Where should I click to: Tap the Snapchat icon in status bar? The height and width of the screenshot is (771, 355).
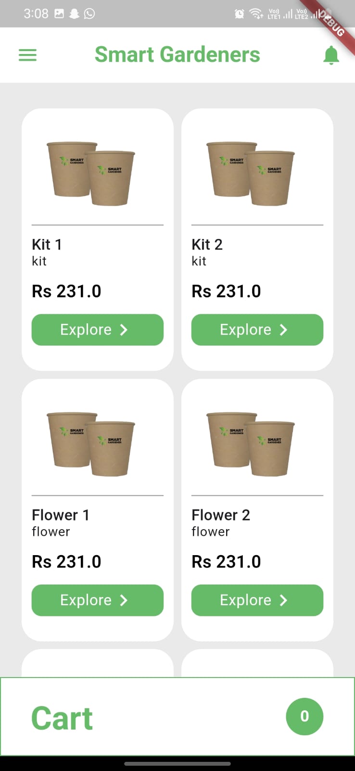tap(74, 13)
